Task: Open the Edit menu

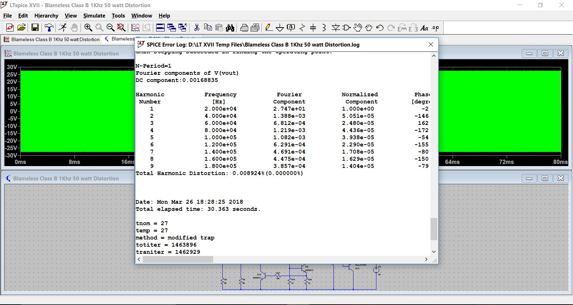Action: (x=23, y=16)
